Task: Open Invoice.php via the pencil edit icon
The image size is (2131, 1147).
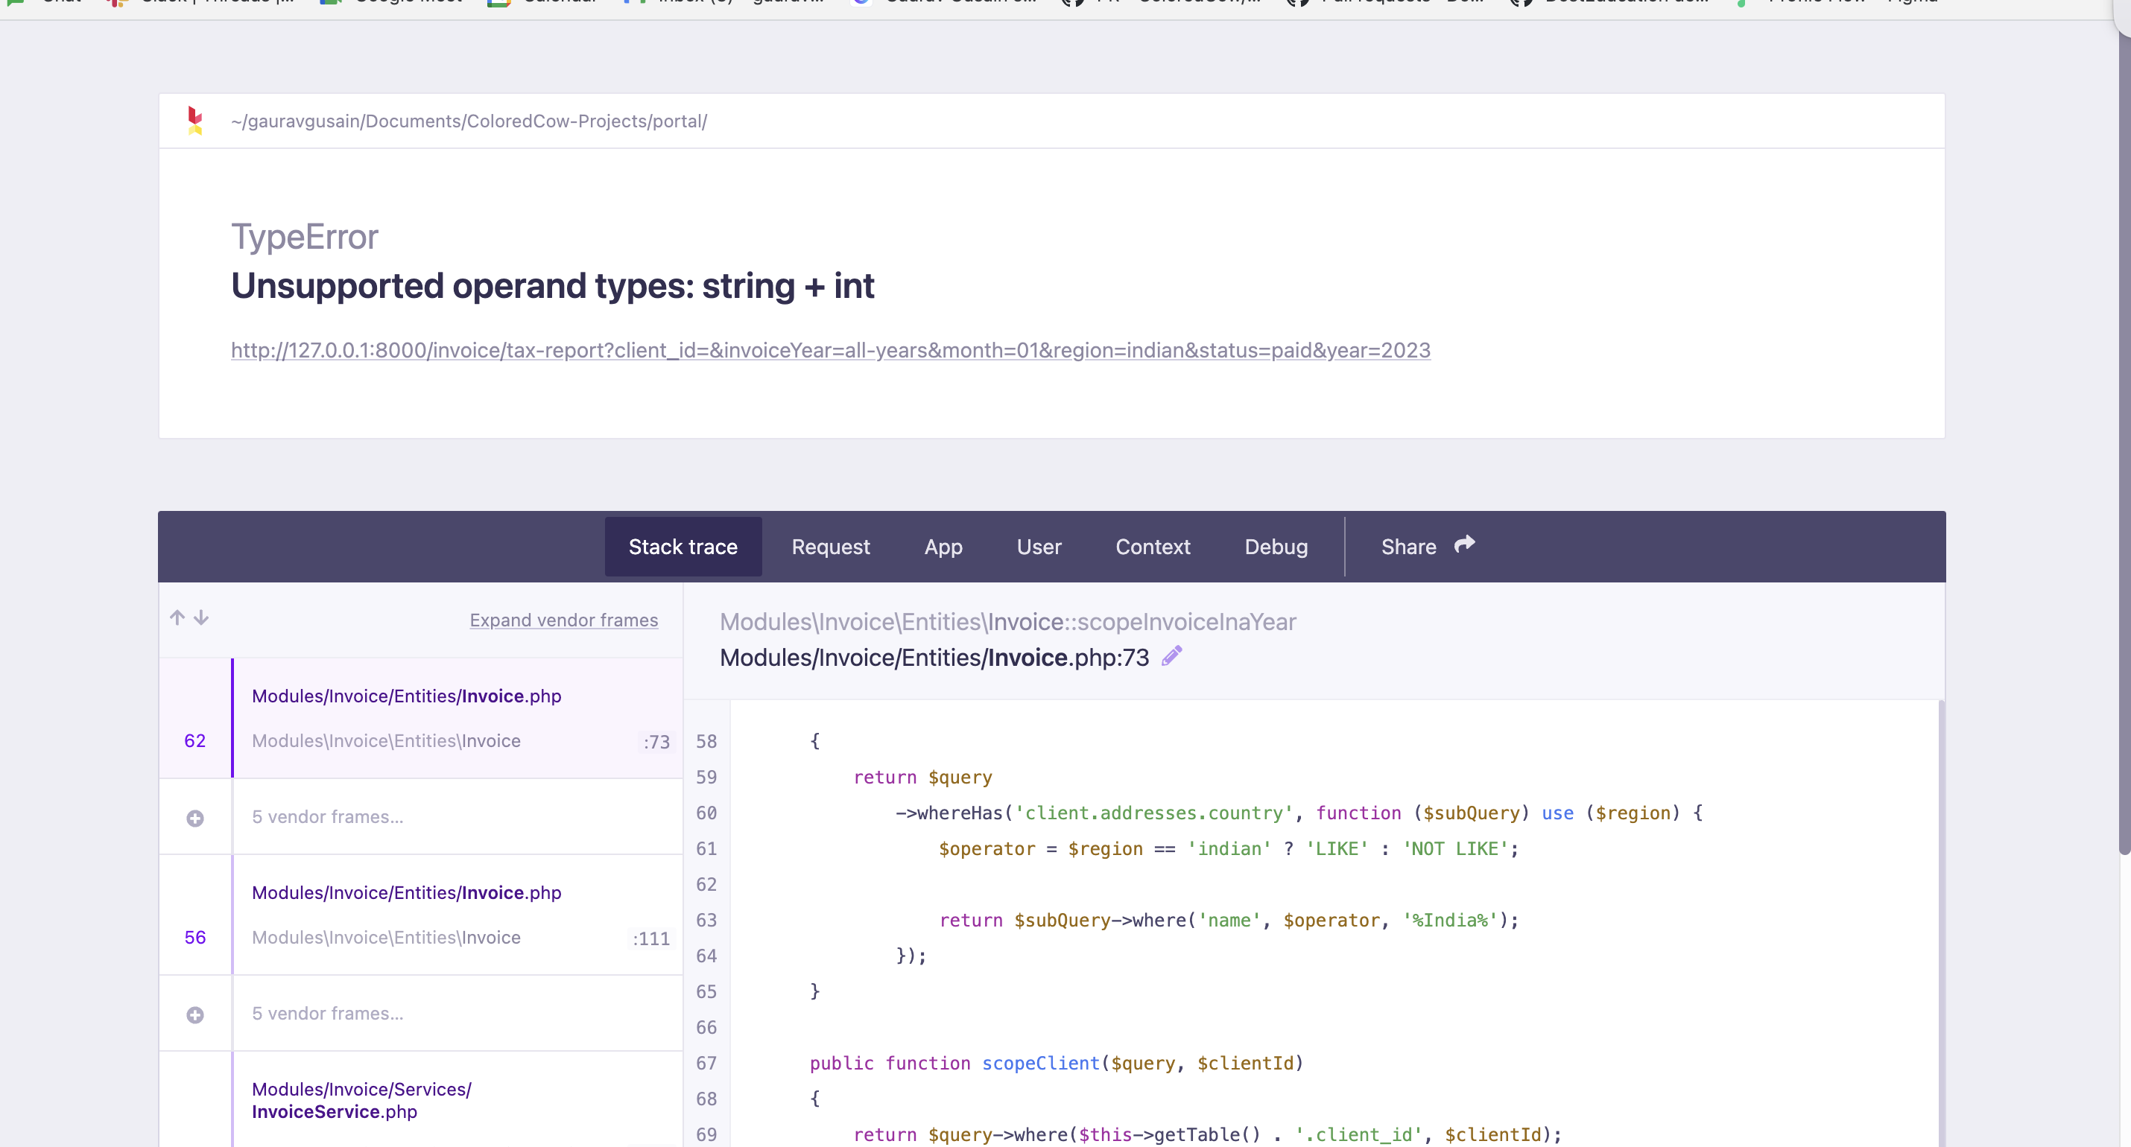Action: (x=1171, y=655)
